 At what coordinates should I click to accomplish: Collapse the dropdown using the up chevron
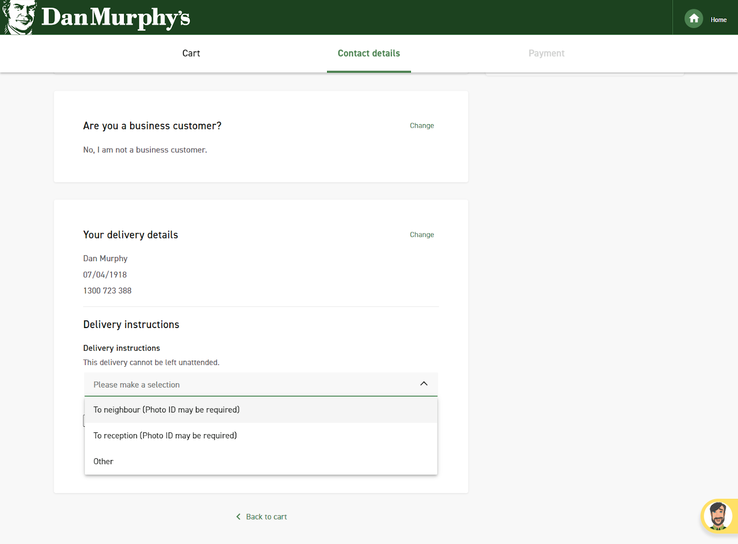[423, 384]
